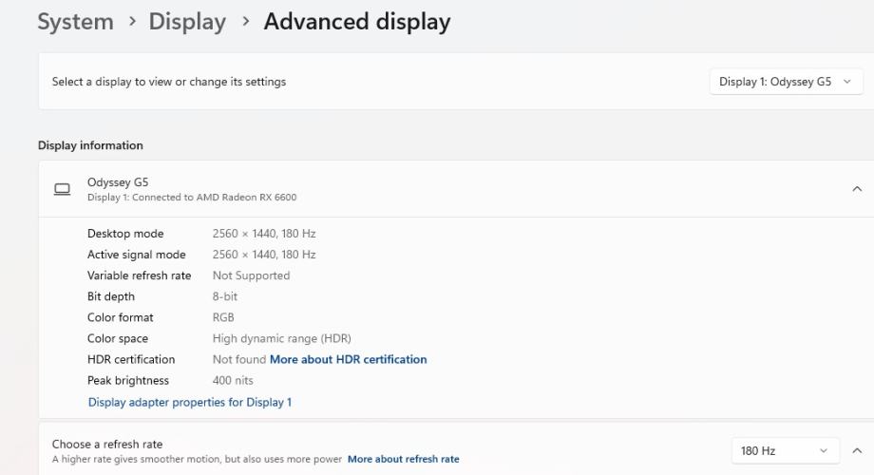Image resolution: width=874 pixels, height=475 pixels.
Task: Click the Variable refresh rate Not Supported value
Action: pos(251,275)
